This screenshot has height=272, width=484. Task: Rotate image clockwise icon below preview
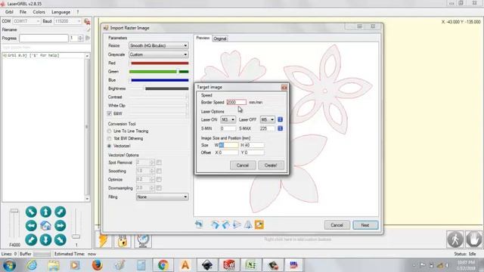pyautogui.click(x=215, y=224)
